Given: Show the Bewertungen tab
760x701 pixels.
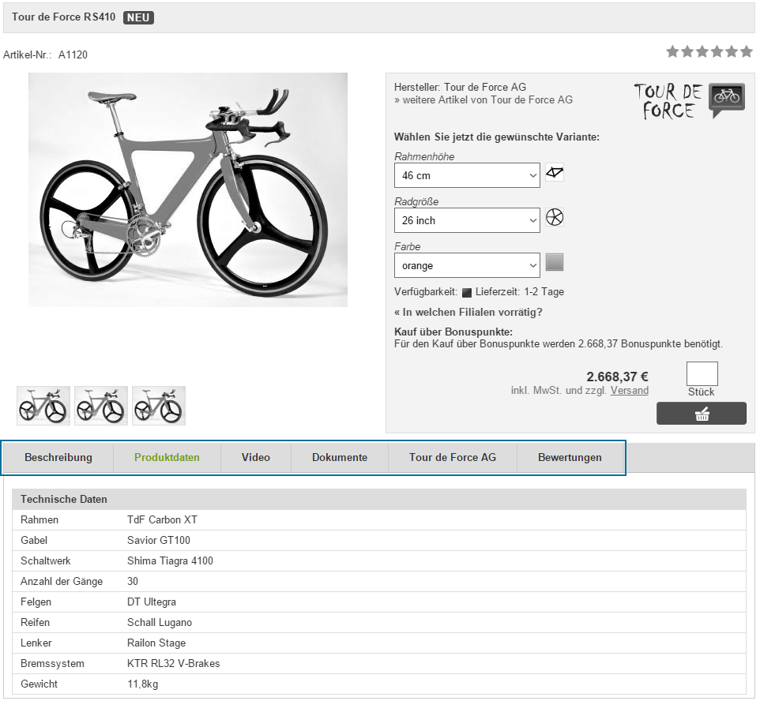Looking at the screenshot, I should pyautogui.click(x=570, y=457).
